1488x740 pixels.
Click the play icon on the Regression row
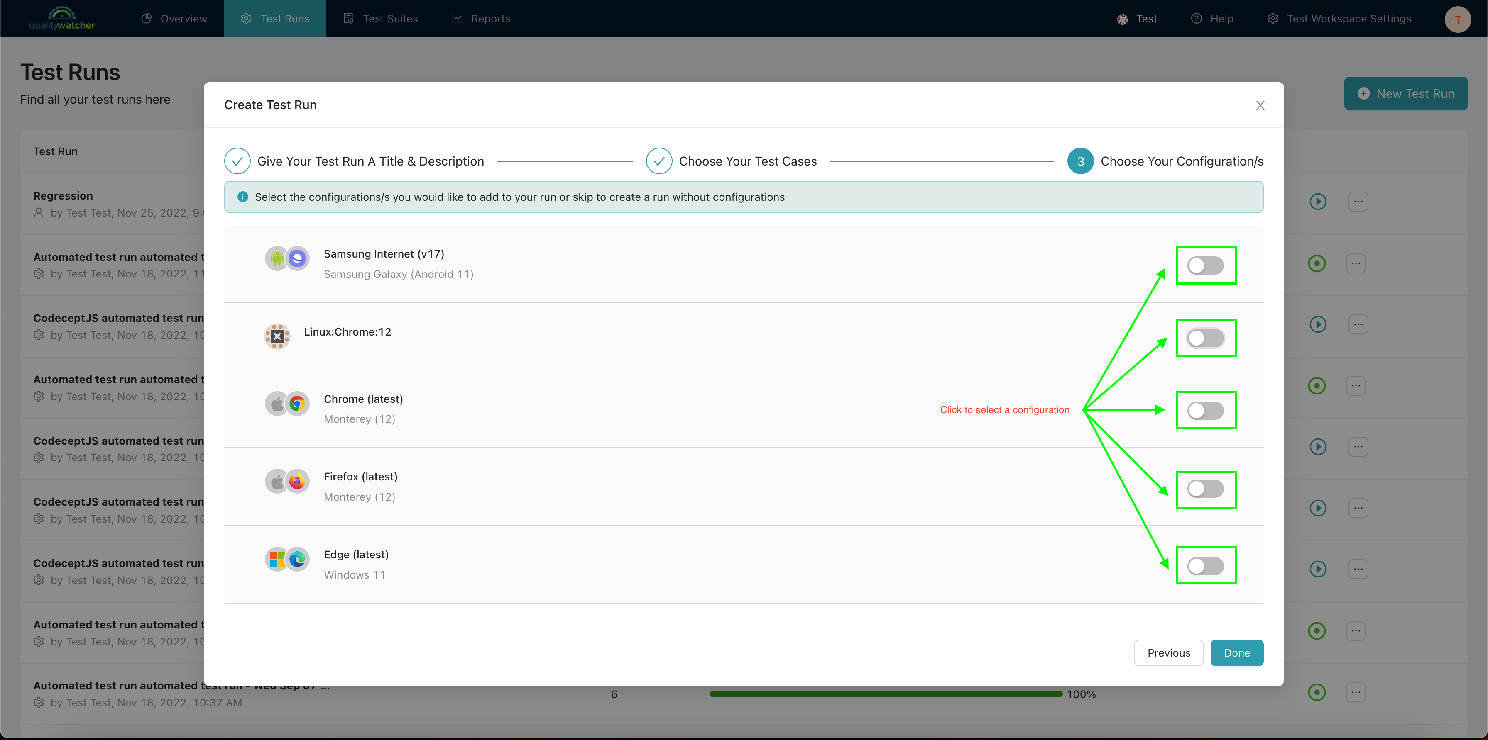coord(1318,202)
